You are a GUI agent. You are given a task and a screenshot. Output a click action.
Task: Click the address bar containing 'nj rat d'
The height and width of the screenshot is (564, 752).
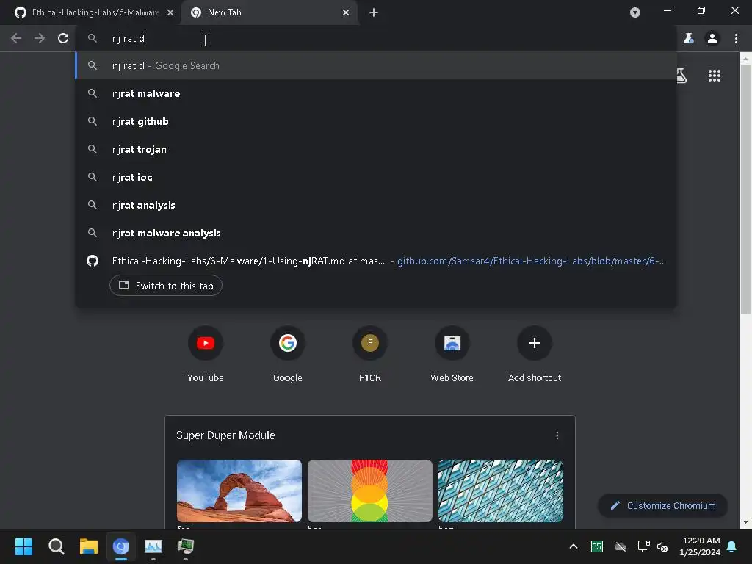click(377, 38)
